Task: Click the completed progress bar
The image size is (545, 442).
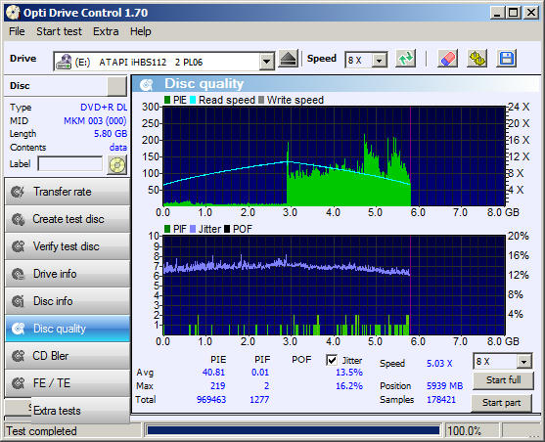Action: (293, 431)
